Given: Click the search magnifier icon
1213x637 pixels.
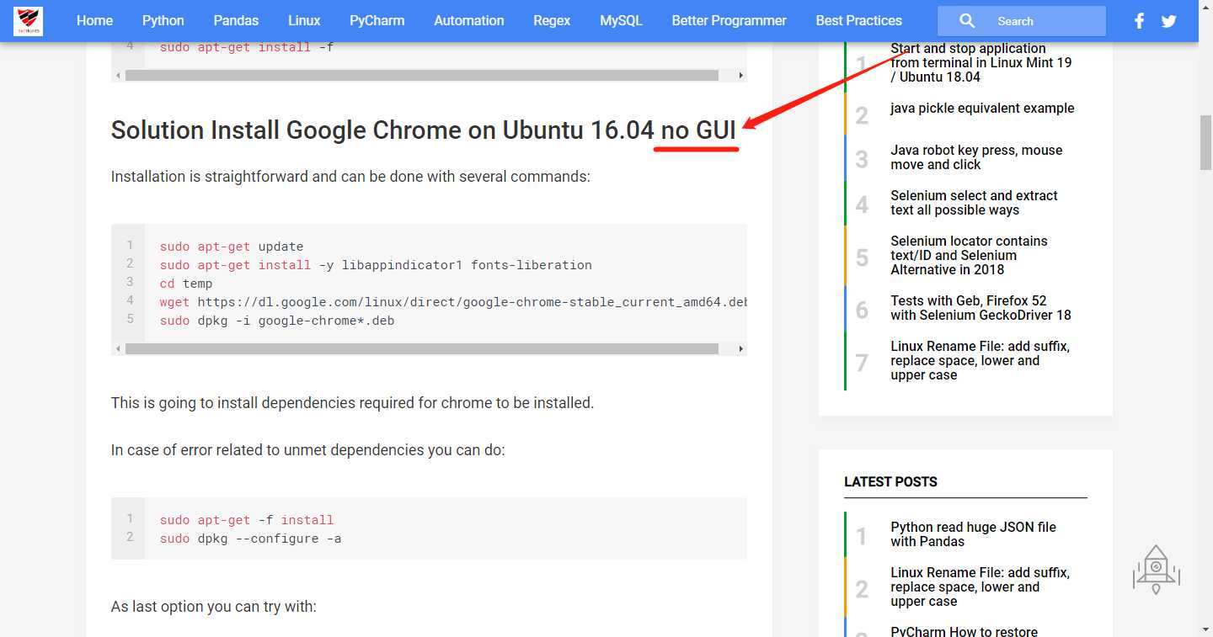Looking at the screenshot, I should pos(967,21).
